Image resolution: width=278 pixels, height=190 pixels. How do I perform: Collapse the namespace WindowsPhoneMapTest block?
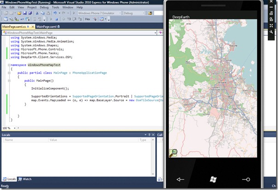(9, 65)
